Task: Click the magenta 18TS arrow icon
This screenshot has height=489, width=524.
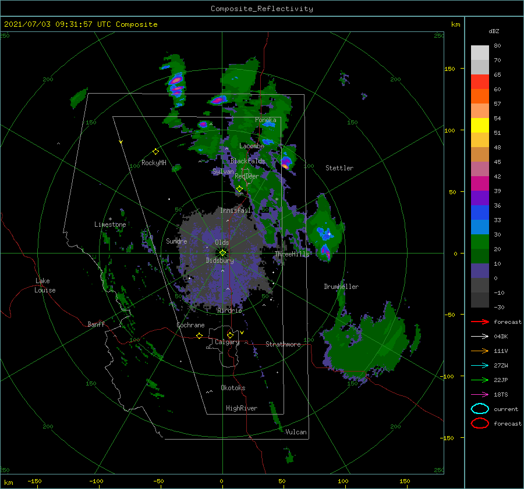Action: [480, 395]
